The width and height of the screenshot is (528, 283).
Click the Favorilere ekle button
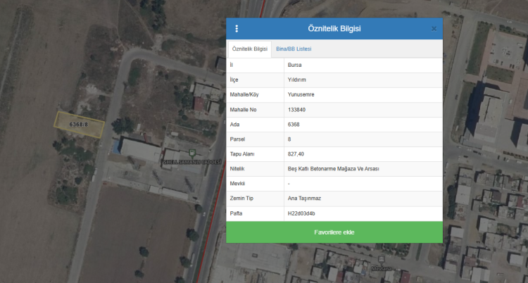click(334, 232)
